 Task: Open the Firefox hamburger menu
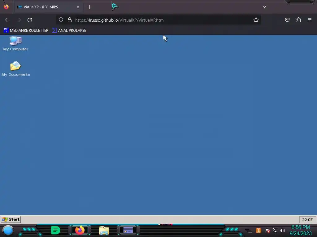310,20
